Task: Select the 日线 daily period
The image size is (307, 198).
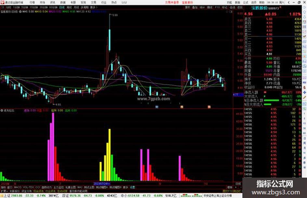Action: click(x=62, y=7)
